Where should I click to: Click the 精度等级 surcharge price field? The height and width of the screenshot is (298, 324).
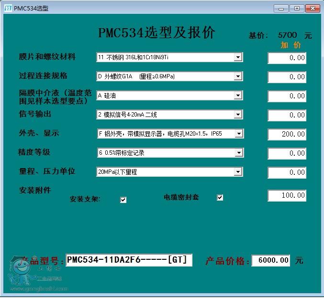pyautogui.click(x=287, y=153)
